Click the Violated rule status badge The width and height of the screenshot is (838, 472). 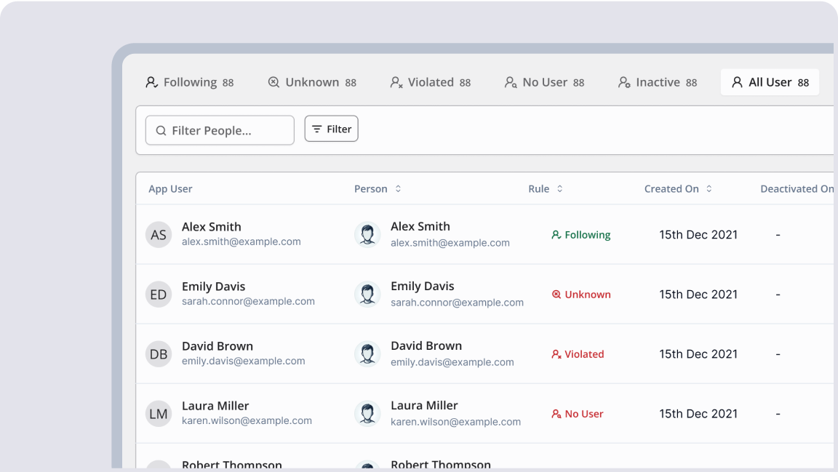(578, 354)
